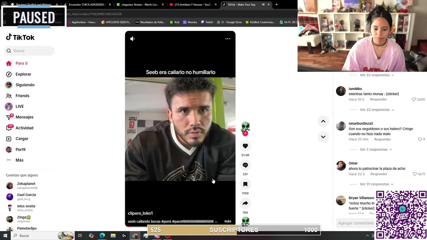The height and width of the screenshot is (240, 427).
Task: Open omarbustinza5's profile avatar
Action: pyautogui.click(x=341, y=126)
